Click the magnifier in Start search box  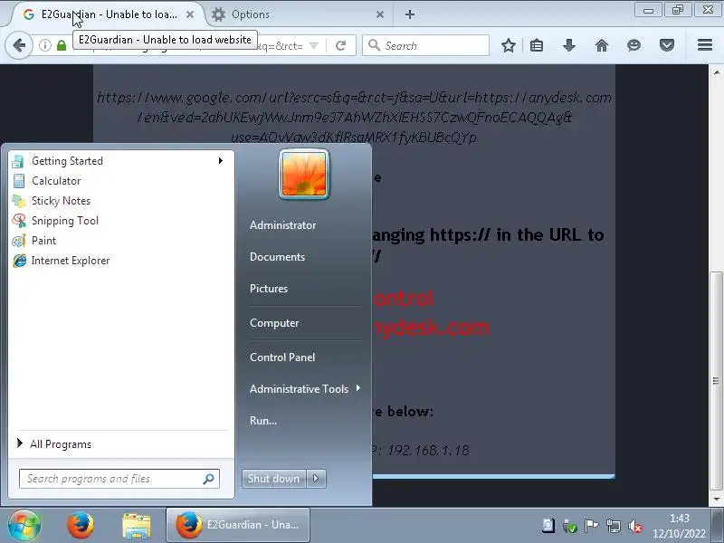tap(209, 479)
